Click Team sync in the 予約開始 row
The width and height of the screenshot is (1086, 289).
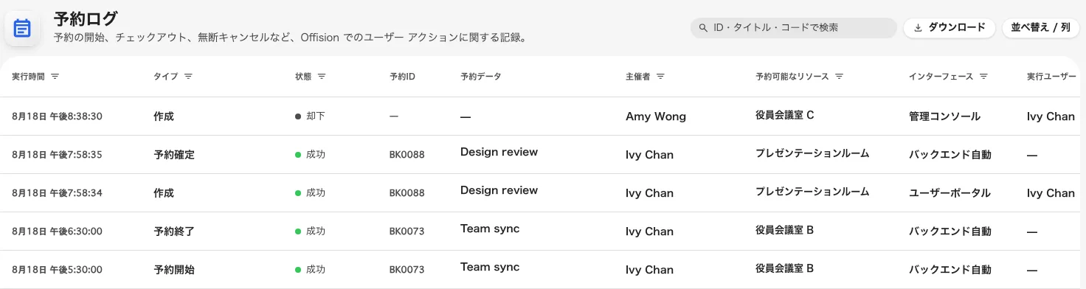click(x=490, y=267)
